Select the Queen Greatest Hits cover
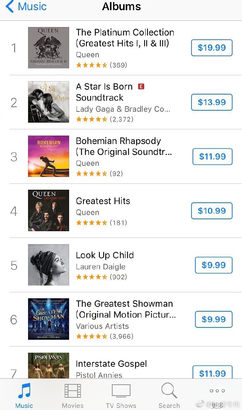This screenshot has height=410, width=242. click(48, 210)
